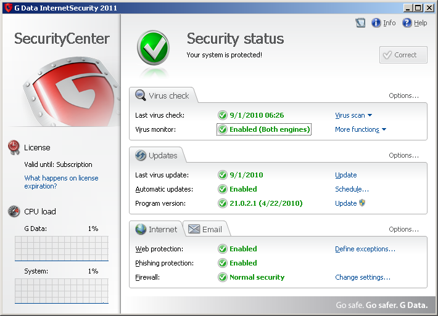Click the Web protection Enabled status

click(x=242, y=249)
